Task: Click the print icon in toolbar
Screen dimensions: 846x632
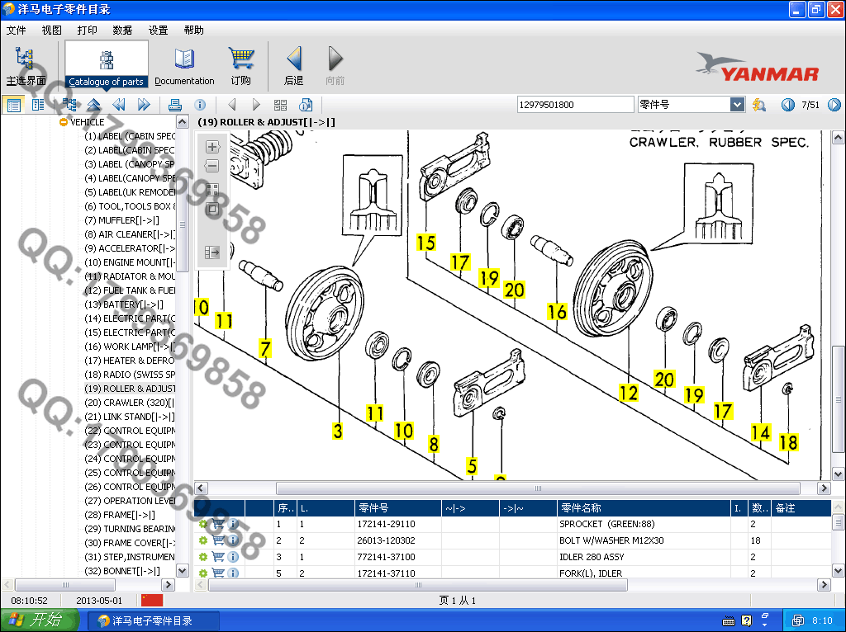Action: tap(174, 105)
